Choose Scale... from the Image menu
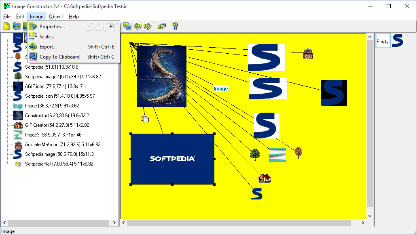 (x=74, y=37)
